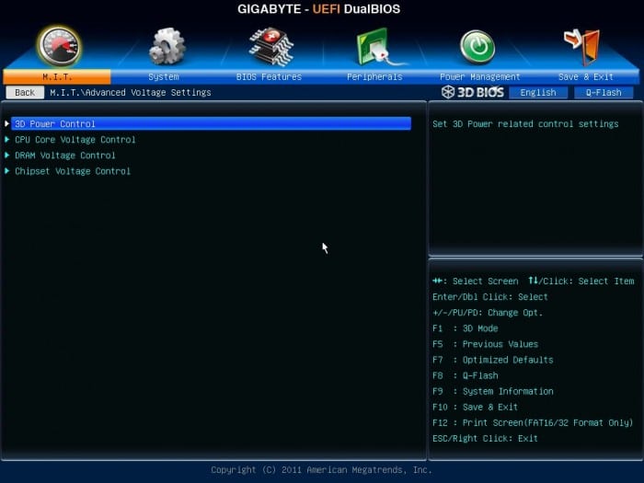644x483 pixels.
Task: Click the M.I.T. speedometer gauge icon
Action: (59, 46)
